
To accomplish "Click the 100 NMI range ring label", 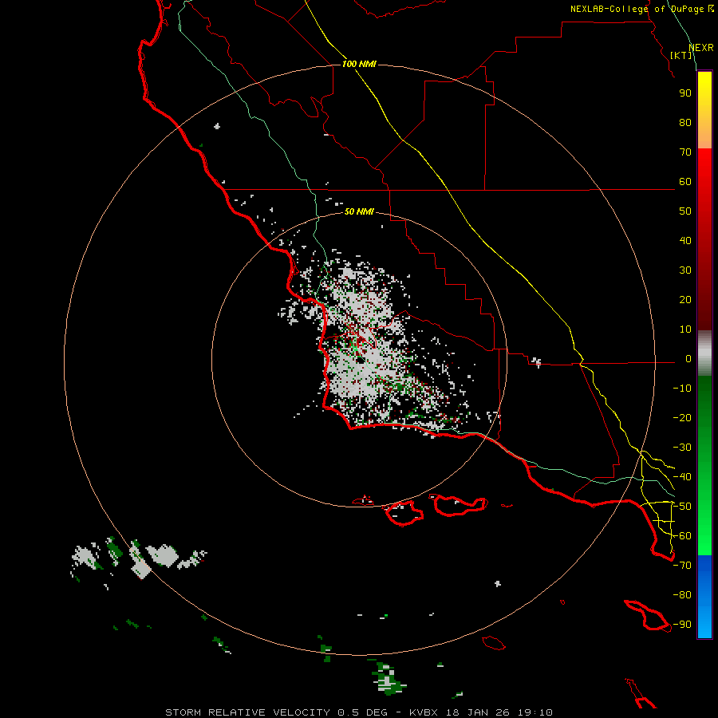I will tap(359, 64).
